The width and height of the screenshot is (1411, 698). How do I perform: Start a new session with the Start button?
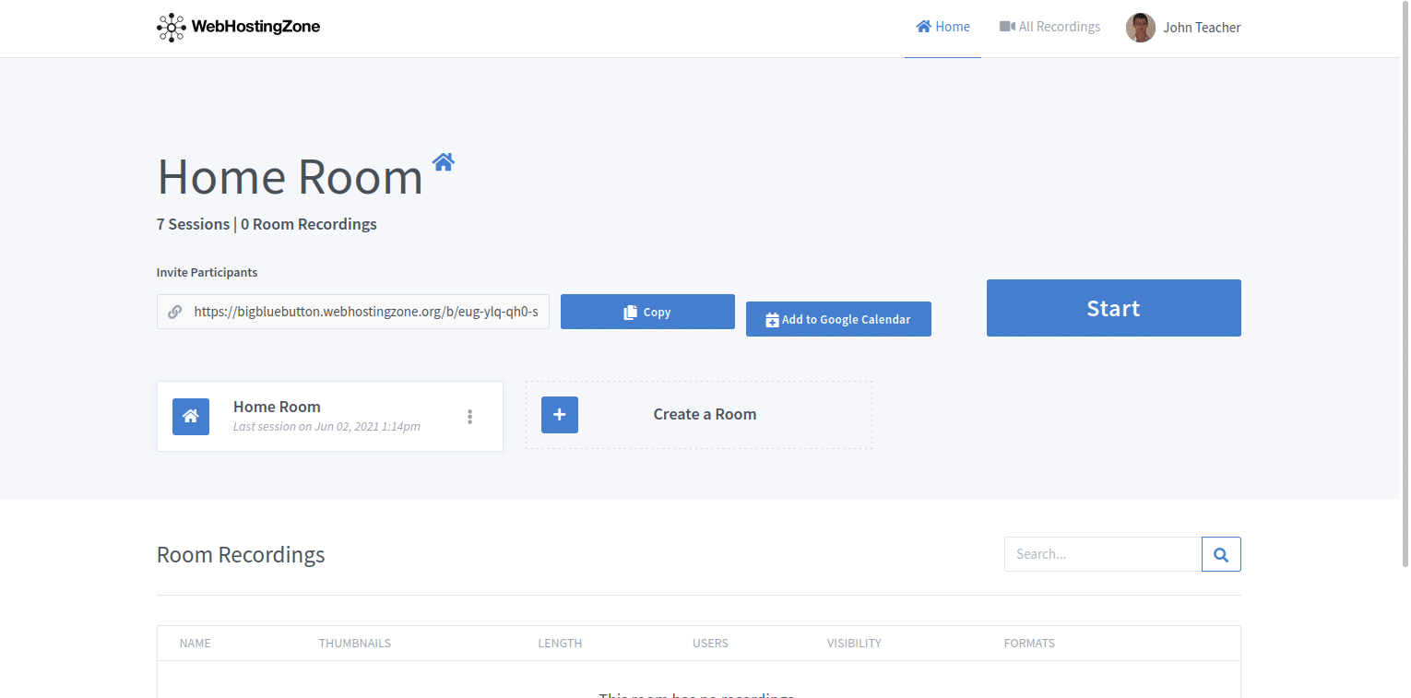pyautogui.click(x=1113, y=308)
